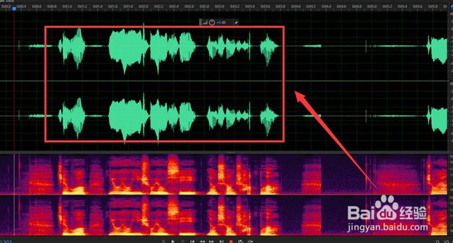The width and height of the screenshot is (453, 243).
Task: Click the divider handle between waveform and spectrogram
Action: (231, 152)
